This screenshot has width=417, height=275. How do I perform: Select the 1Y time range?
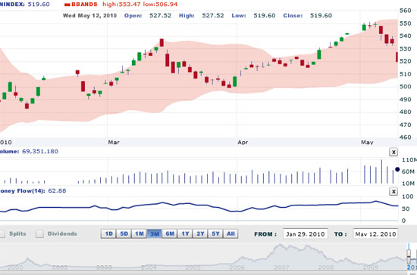(x=185, y=233)
